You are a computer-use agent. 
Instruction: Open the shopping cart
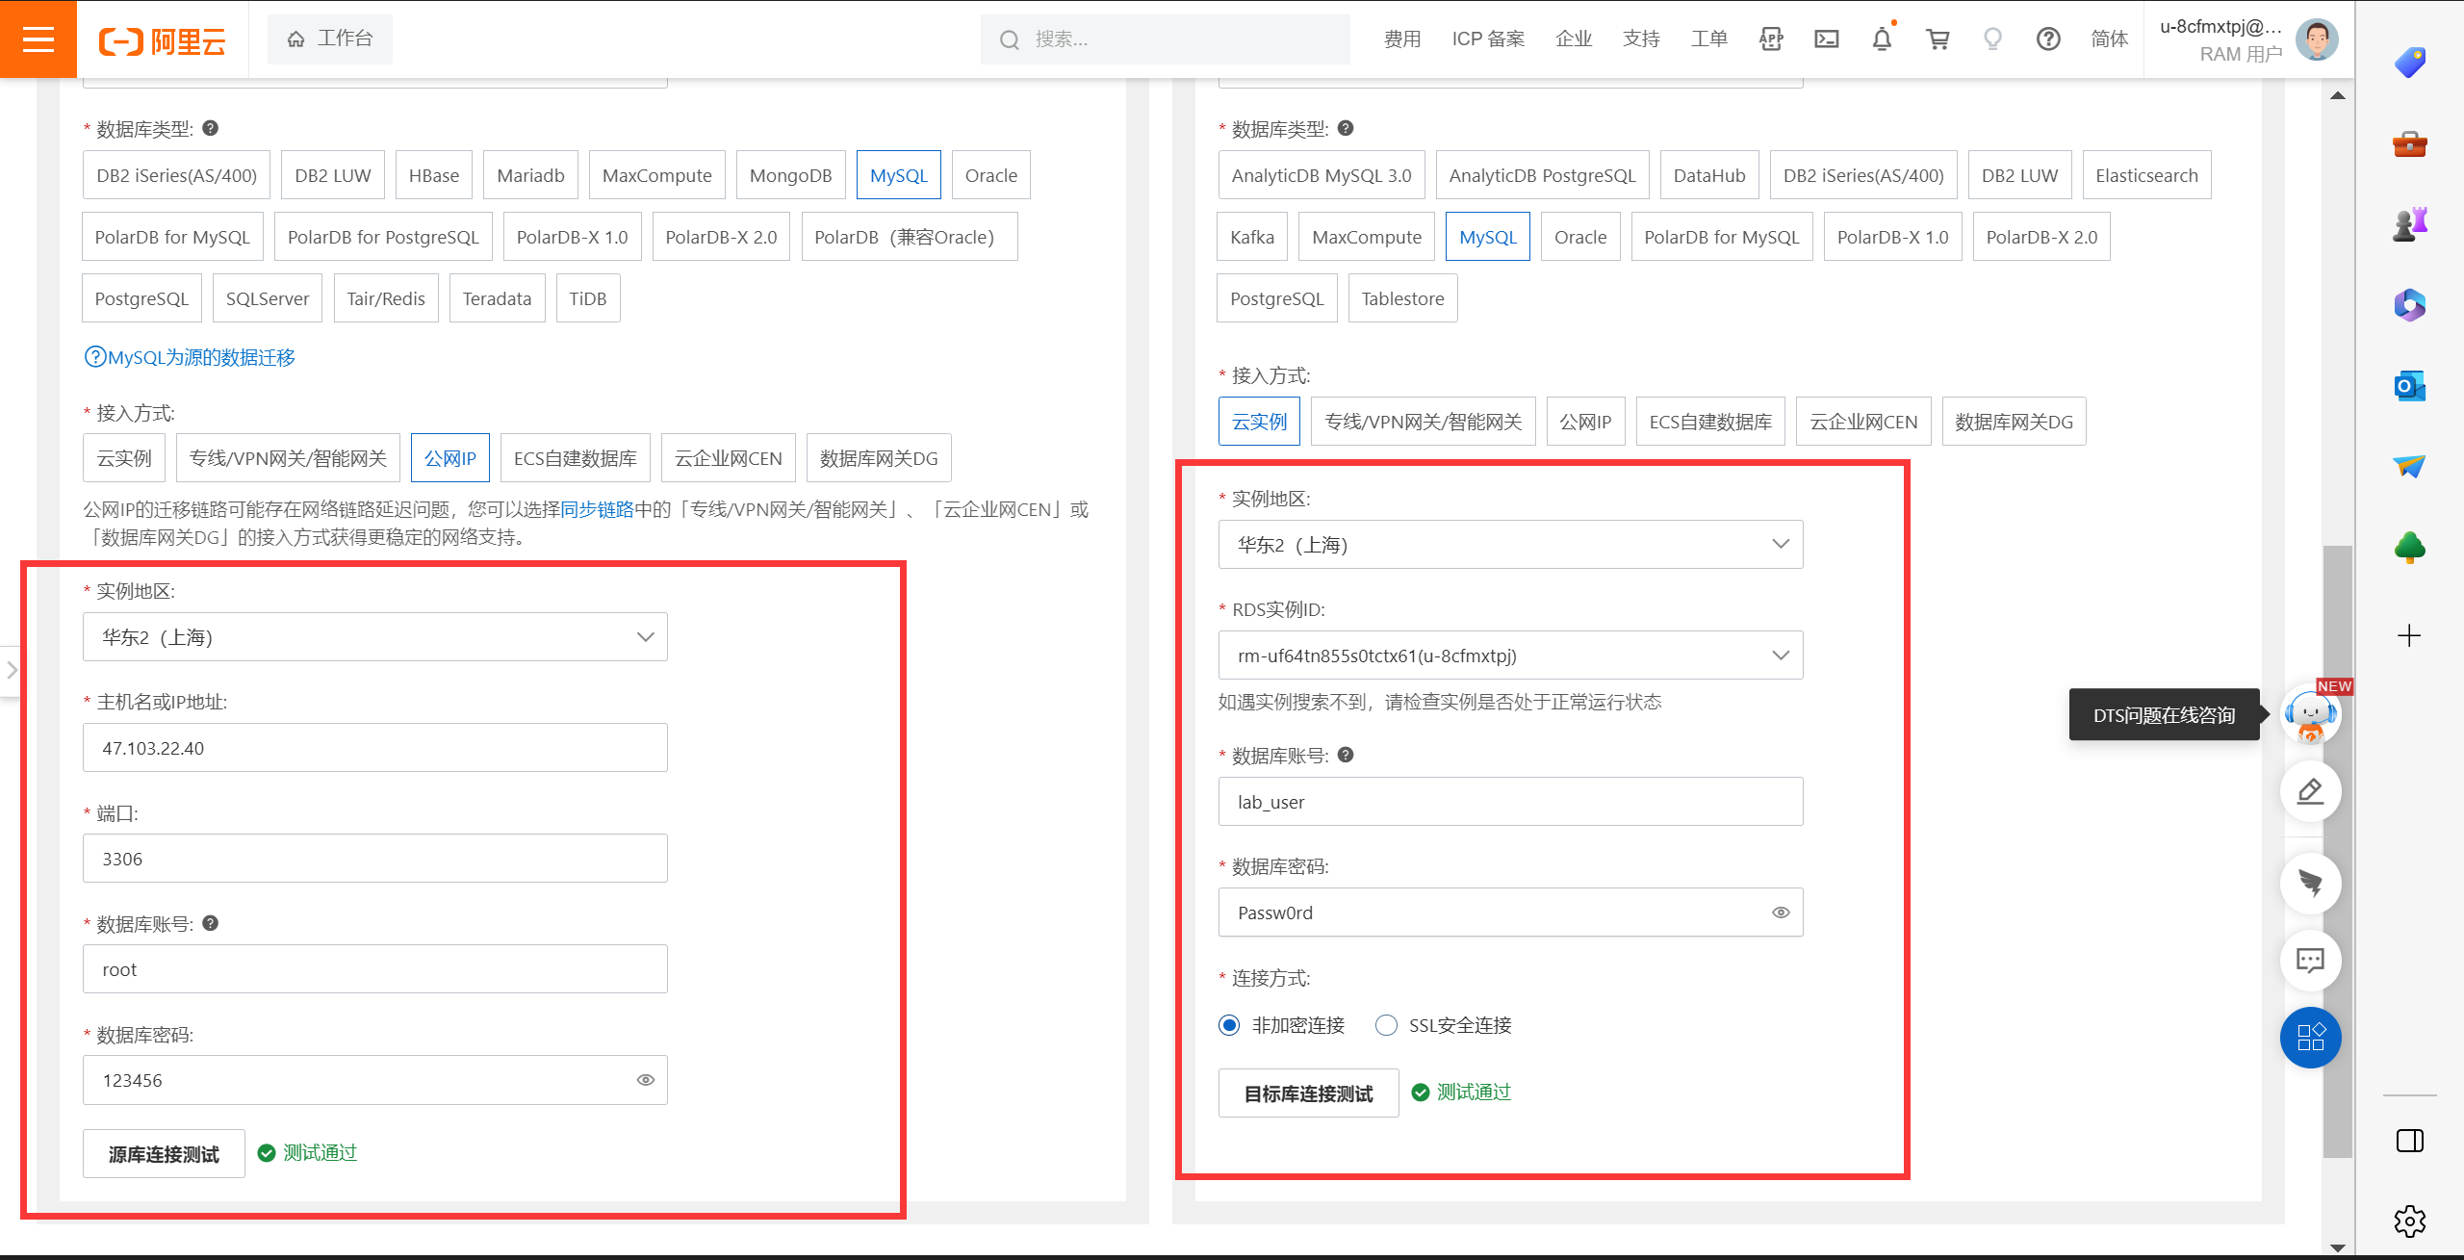coord(1938,39)
